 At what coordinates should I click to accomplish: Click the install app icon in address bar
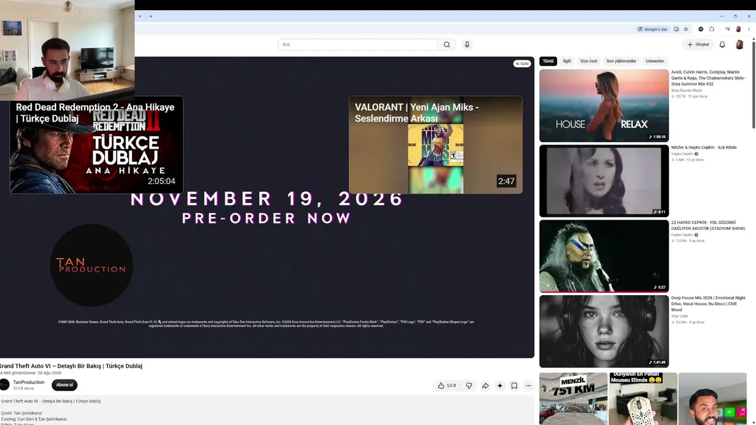click(676, 29)
